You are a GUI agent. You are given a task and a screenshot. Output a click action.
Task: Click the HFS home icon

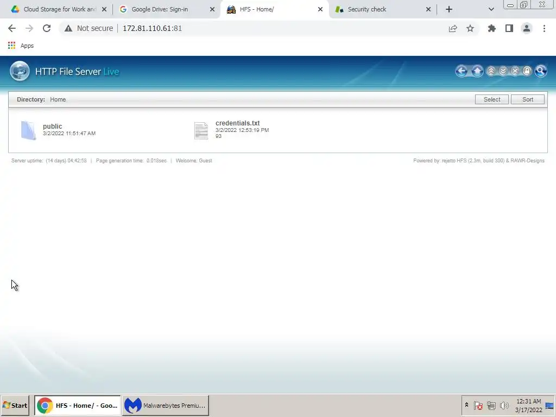tap(477, 71)
